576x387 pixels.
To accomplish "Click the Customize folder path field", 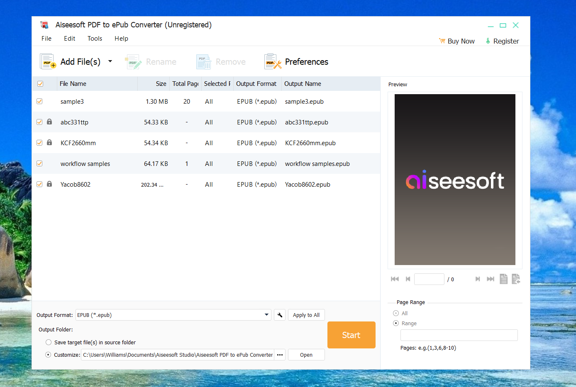I will 178,355.
